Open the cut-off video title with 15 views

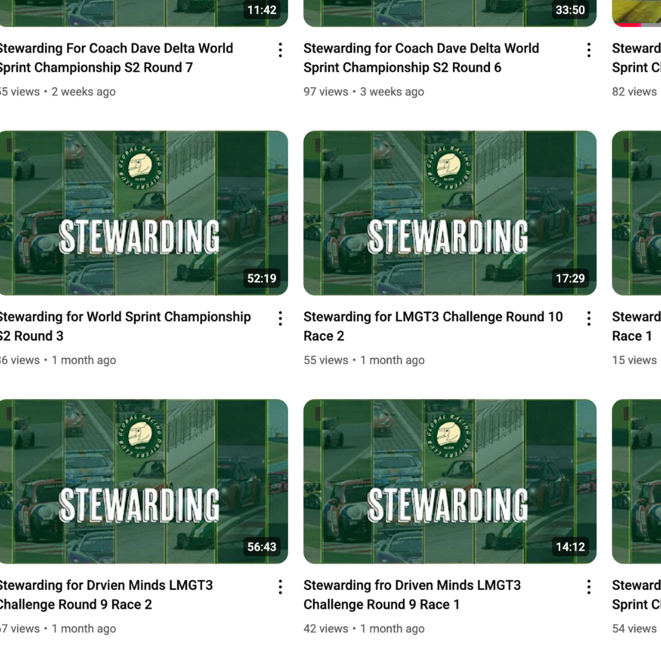(x=636, y=326)
